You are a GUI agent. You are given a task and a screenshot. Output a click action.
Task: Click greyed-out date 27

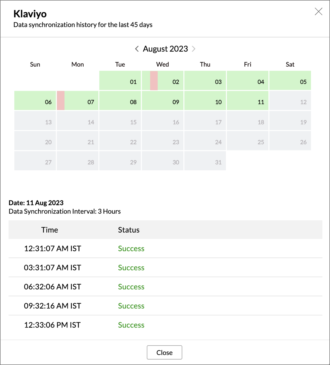point(35,161)
